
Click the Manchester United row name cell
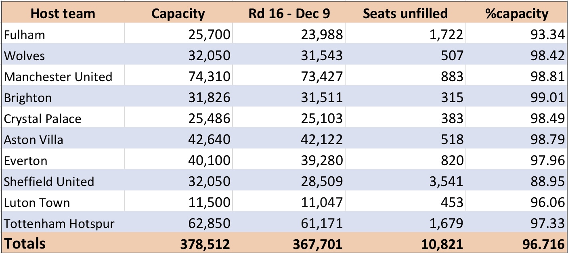(x=63, y=76)
